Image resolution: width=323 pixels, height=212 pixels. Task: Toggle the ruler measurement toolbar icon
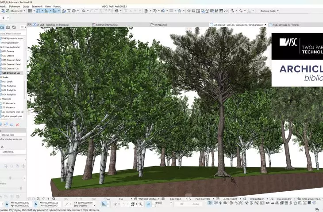[x=47, y=11]
